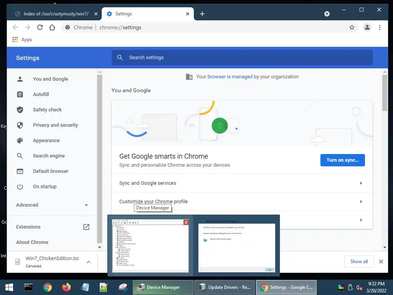Viewport: 393px width, 295px height.
Task: Click the tab search dropdown arrow
Action: pyautogui.click(x=327, y=14)
